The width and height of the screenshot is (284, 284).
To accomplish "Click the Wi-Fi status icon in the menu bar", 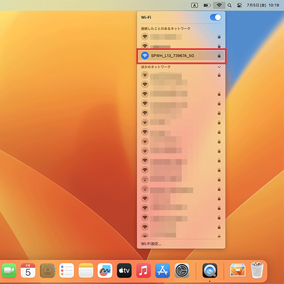I will pyautogui.click(x=219, y=5).
